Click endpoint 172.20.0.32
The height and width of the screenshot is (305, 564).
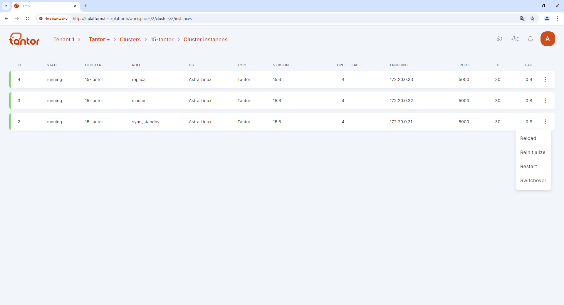[401, 101]
